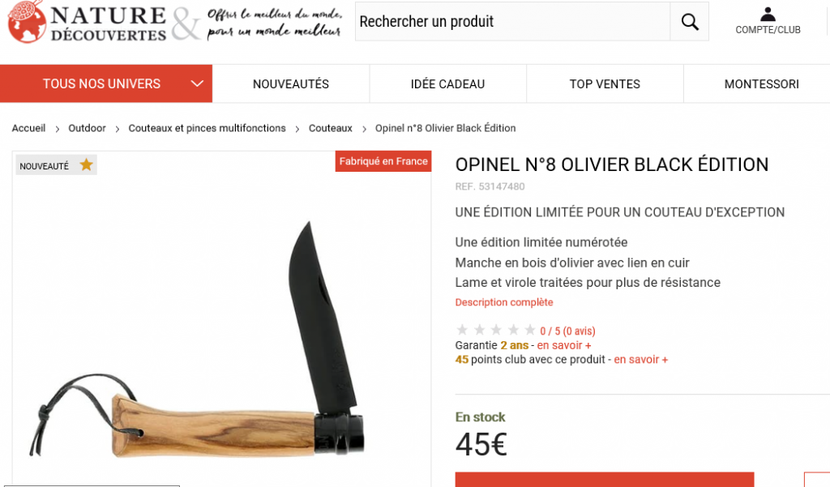Open the Nouveautés menu
Viewport: 830px width, 487px height.
(291, 83)
